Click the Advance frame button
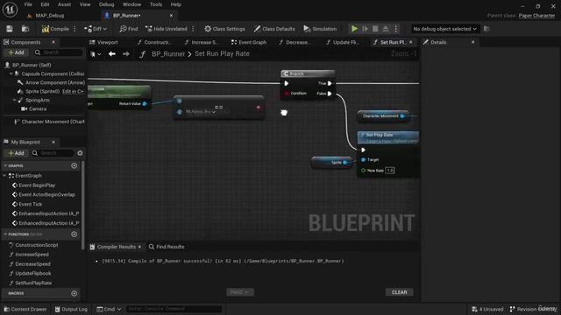 [x=365, y=29]
